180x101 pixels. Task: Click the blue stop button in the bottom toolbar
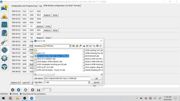[x=19, y=90]
